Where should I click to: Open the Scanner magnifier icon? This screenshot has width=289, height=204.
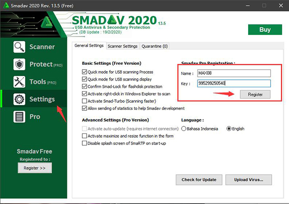(19, 47)
